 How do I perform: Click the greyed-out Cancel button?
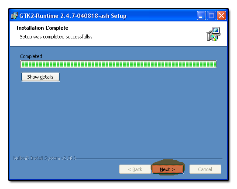click(205, 169)
